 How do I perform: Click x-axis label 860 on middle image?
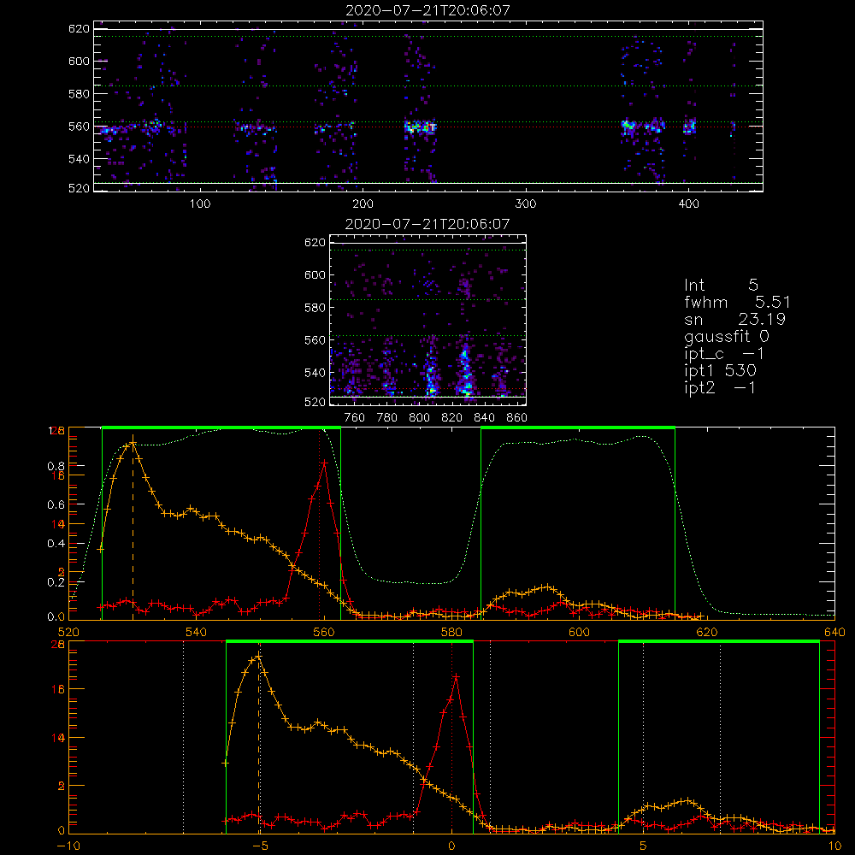517,418
